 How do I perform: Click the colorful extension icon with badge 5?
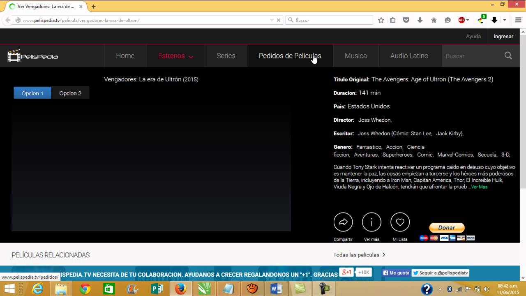482,19
